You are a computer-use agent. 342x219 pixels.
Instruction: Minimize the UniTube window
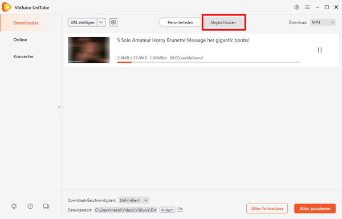coord(317,7)
